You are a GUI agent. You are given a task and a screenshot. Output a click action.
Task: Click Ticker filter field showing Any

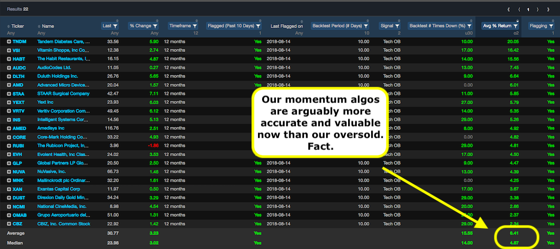(11, 33)
